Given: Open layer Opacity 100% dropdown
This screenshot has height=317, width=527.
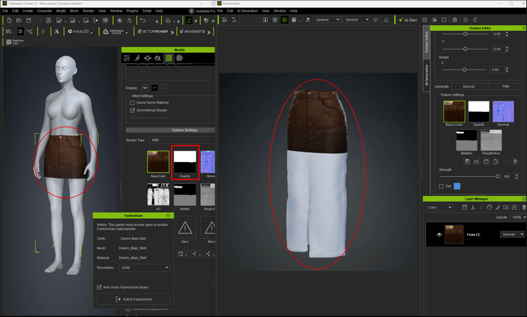Looking at the screenshot, I should 518,217.
